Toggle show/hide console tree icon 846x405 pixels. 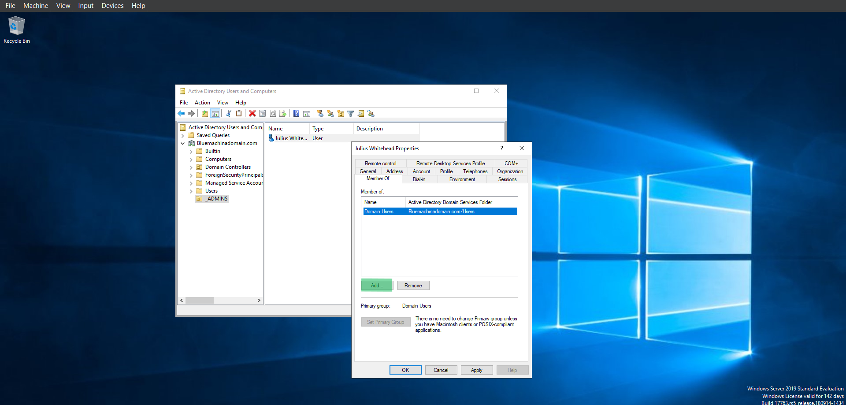[215, 113]
